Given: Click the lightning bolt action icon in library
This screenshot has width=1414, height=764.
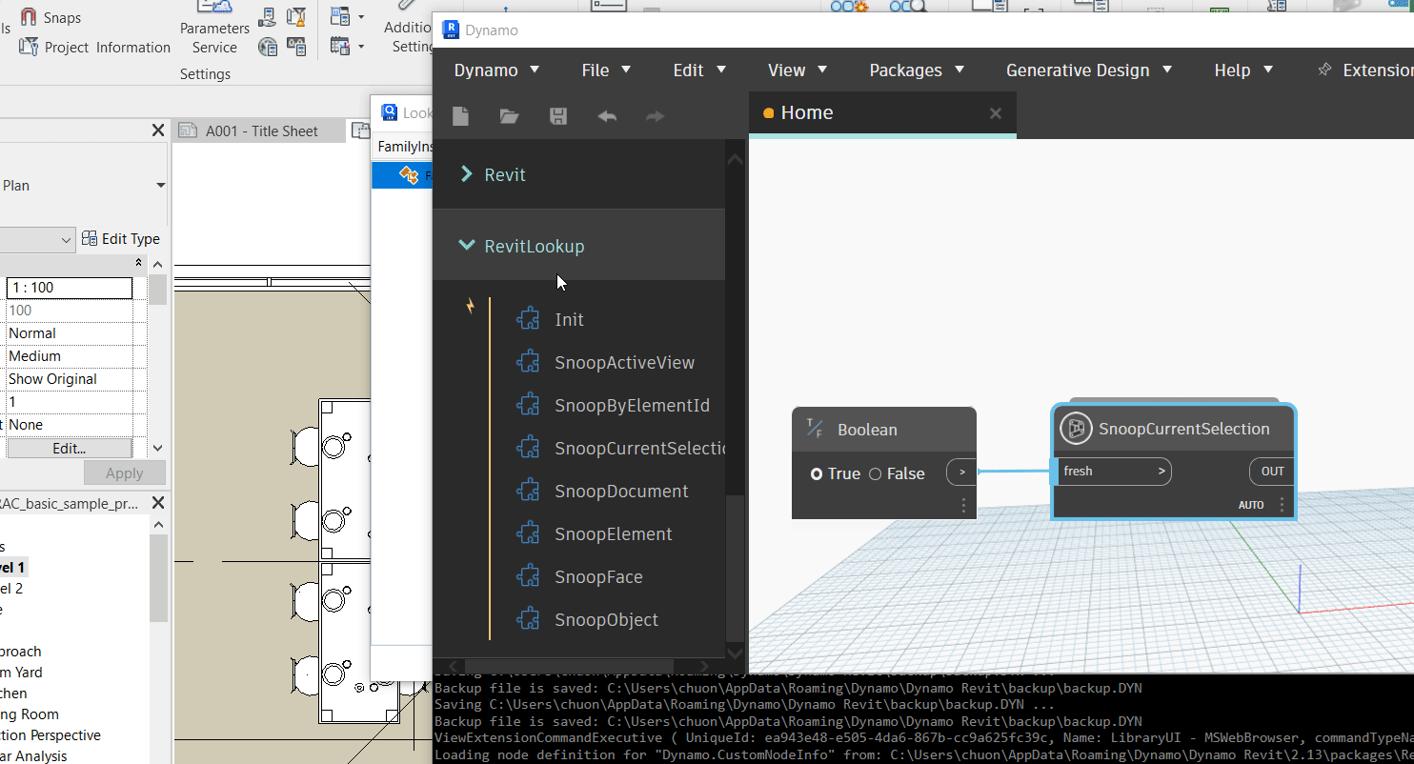Looking at the screenshot, I should [470, 307].
